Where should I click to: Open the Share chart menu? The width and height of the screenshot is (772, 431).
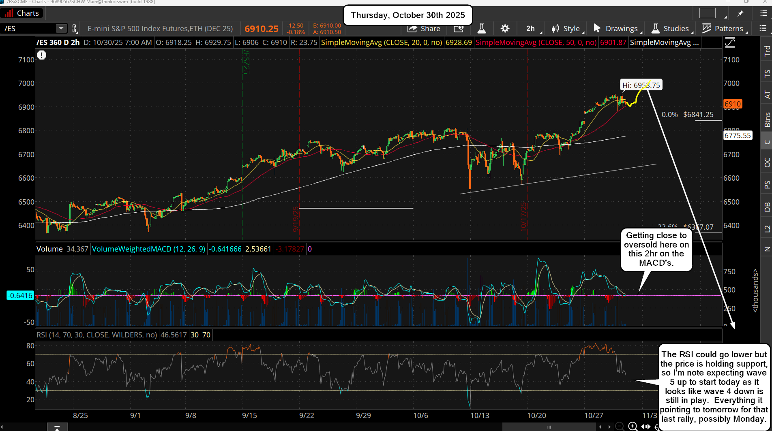424,29
